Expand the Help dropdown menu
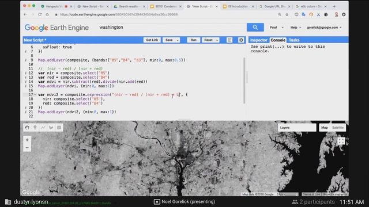Image resolution: width=369 pixels, height=207 pixels. (296, 28)
